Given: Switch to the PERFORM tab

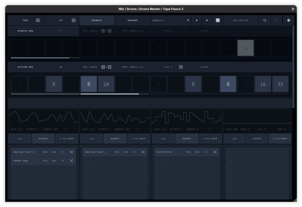Looking at the screenshot, I should tap(133, 20).
